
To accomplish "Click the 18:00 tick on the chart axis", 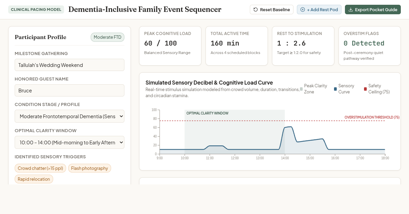I will click(x=385, y=158).
